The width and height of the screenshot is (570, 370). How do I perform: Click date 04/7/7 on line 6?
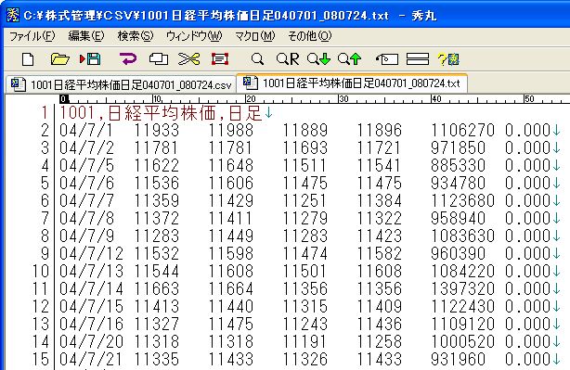[x=86, y=201]
